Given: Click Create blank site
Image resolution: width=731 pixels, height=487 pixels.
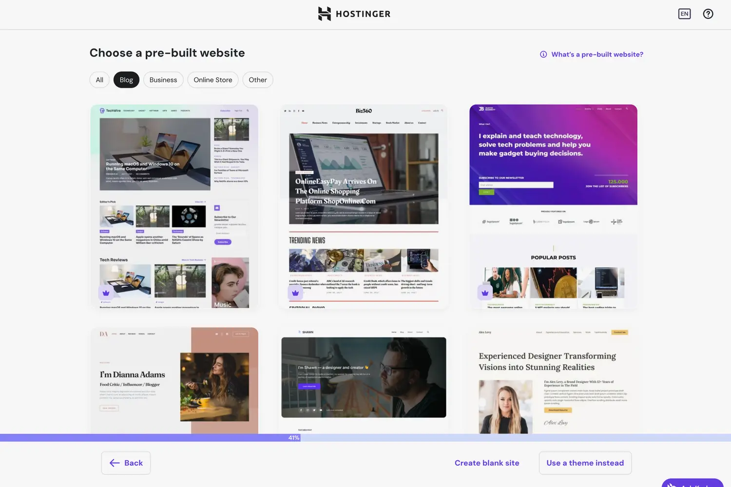Looking at the screenshot, I should [x=487, y=463].
